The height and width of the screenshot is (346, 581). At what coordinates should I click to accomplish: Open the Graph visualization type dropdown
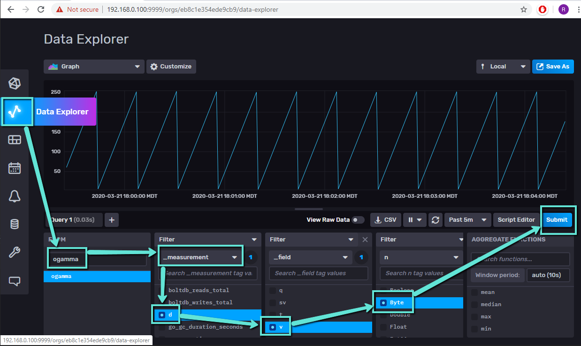tap(94, 67)
